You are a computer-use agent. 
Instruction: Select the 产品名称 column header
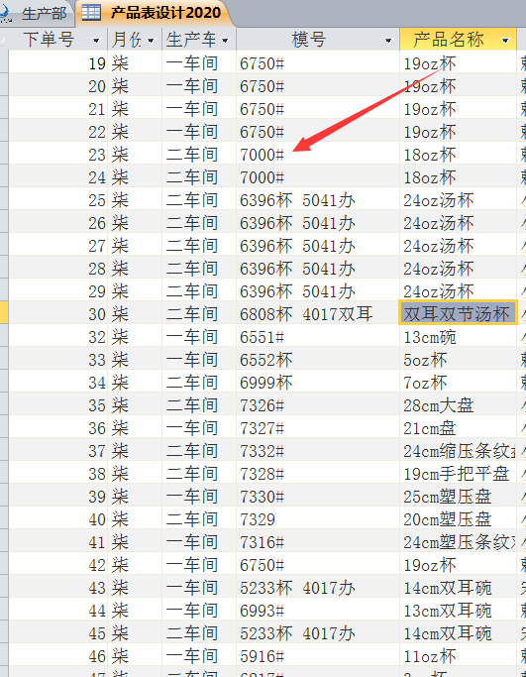(x=458, y=40)
